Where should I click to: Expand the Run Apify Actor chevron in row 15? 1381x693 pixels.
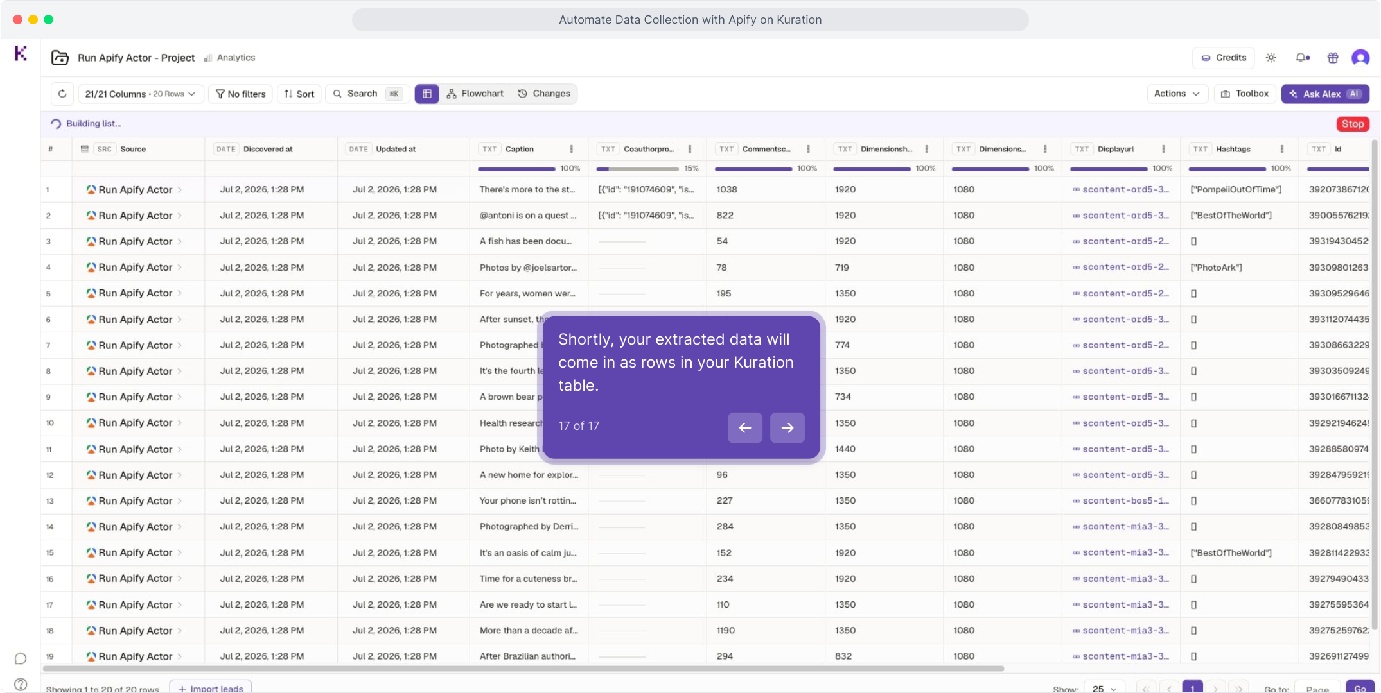pyautogui.click(x=180, y=552)
